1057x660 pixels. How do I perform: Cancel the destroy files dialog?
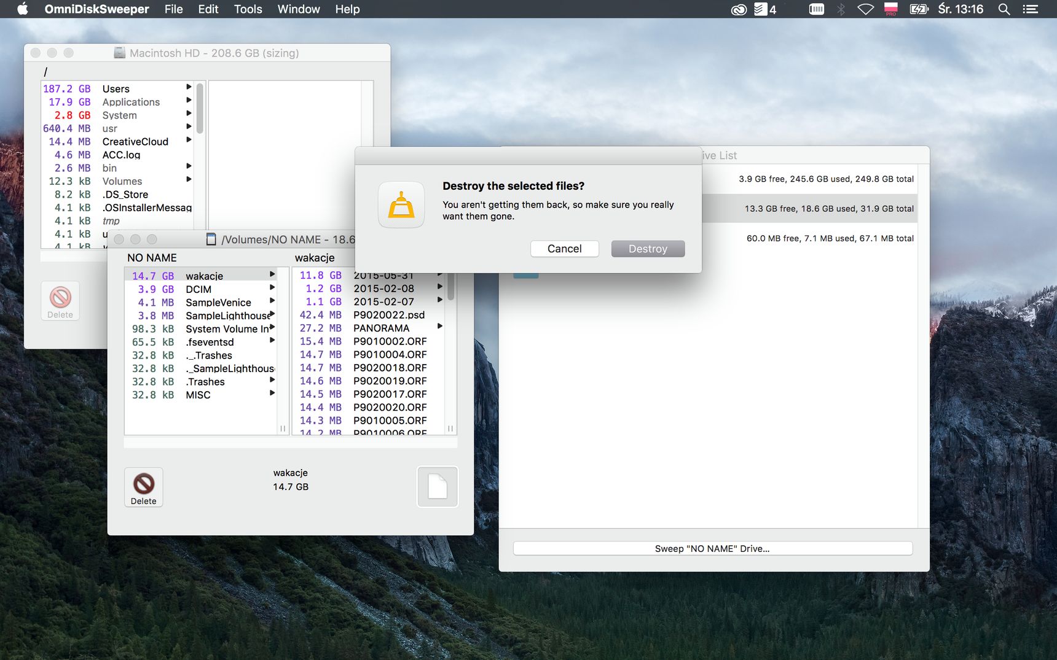point(564,249)
